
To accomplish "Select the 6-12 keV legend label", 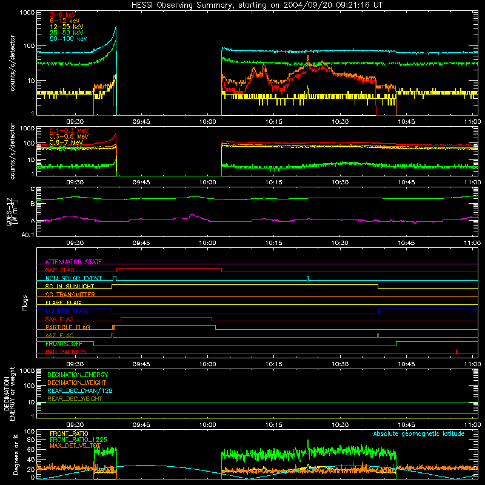I will click(65, 21).
